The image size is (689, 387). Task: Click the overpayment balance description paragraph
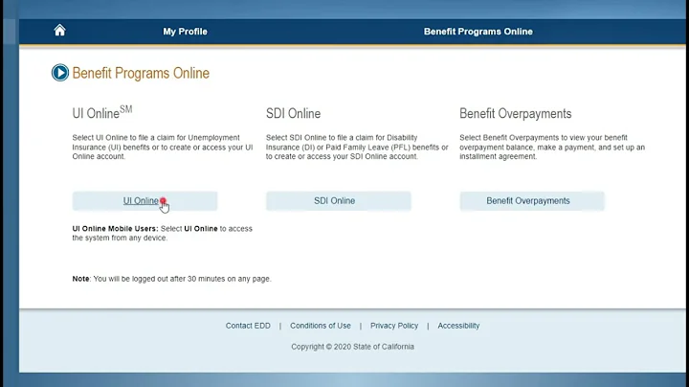[x=552, y=147]
